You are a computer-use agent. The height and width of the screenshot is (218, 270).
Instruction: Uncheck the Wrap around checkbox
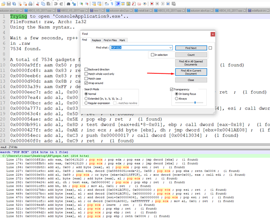tap(86, 83)
